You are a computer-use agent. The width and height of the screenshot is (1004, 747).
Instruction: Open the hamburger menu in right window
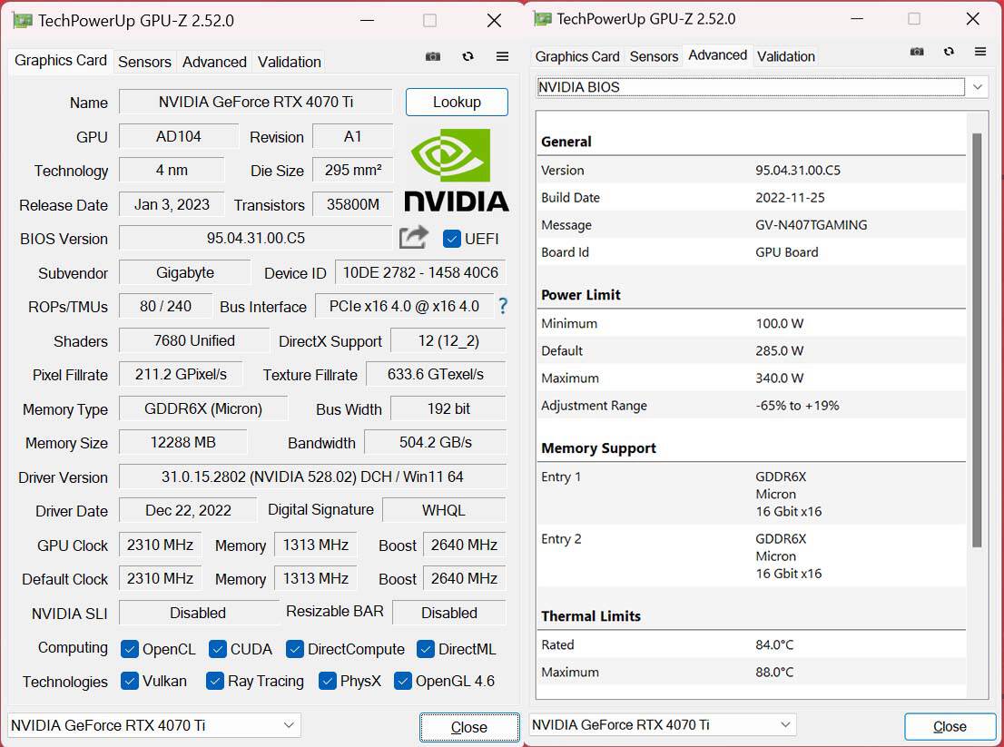(979, 52)
